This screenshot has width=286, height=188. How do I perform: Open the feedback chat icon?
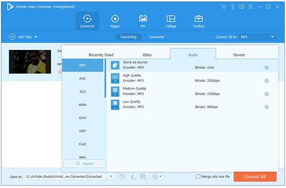point(241,7)
